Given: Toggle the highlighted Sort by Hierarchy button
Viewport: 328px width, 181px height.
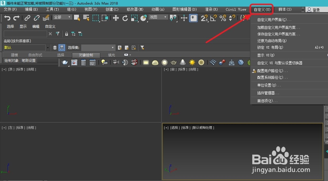Looking at the screenshot, I should (x=62, y=48).
